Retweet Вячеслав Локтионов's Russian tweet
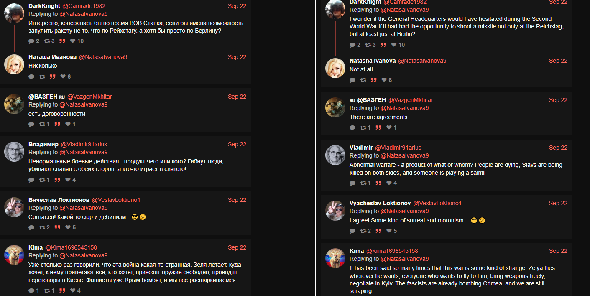The image size is (590, 298). [x=42, y=227]
